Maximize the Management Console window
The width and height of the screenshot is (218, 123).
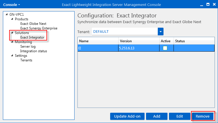click(x=208, y=5)
